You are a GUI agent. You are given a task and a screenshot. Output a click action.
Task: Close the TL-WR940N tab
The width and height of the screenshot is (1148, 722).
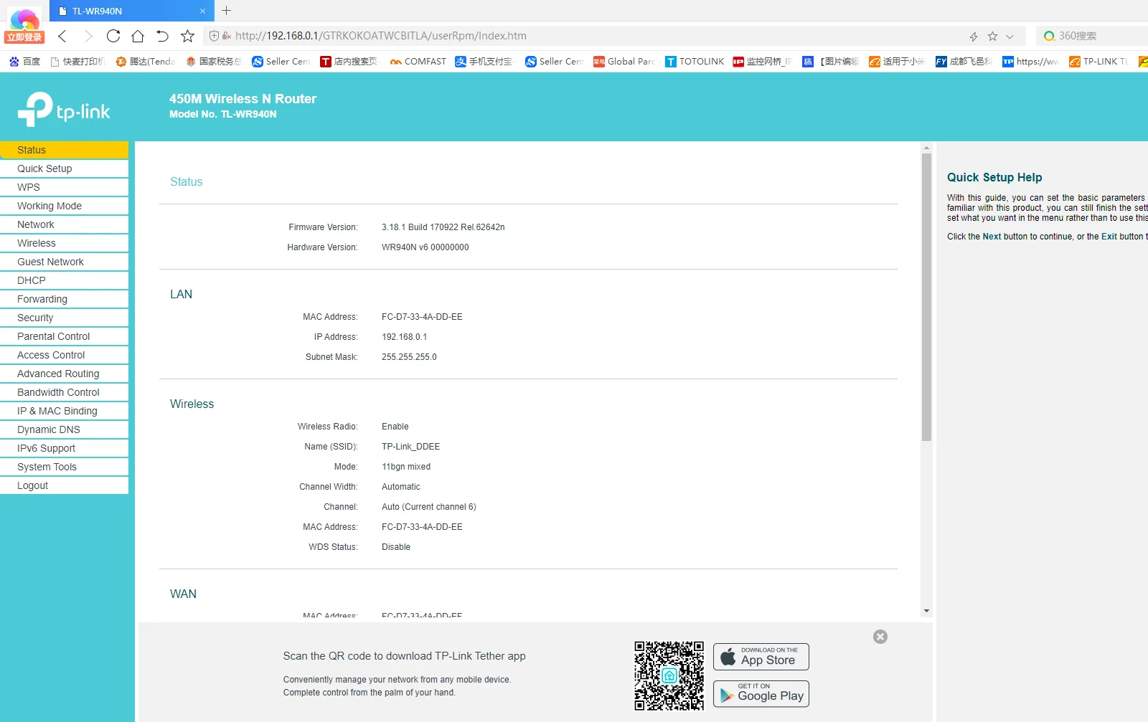(202, 11)
